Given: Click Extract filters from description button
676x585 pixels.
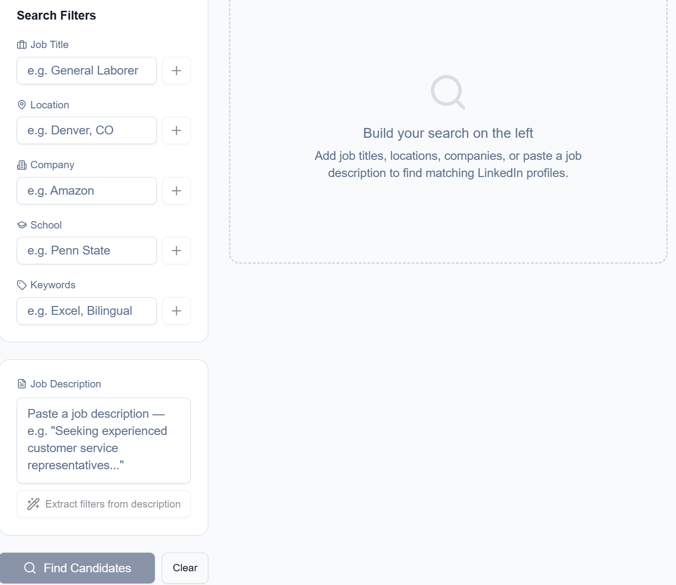Looking at the screenshot, I should point(104,504).
